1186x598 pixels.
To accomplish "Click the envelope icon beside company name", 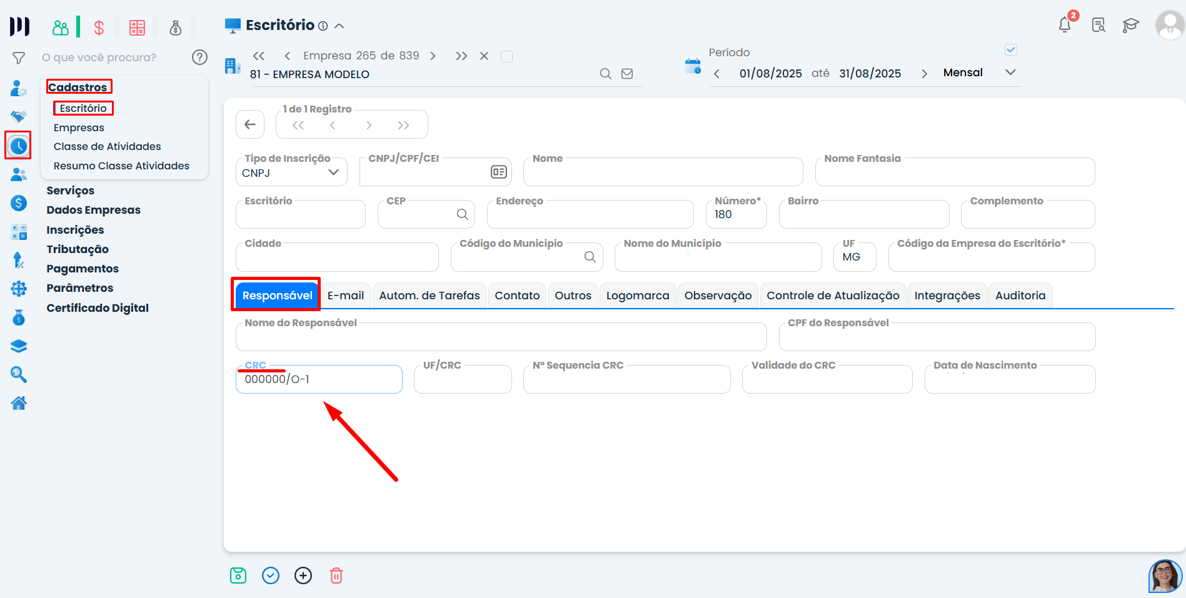I will (627, 74).
